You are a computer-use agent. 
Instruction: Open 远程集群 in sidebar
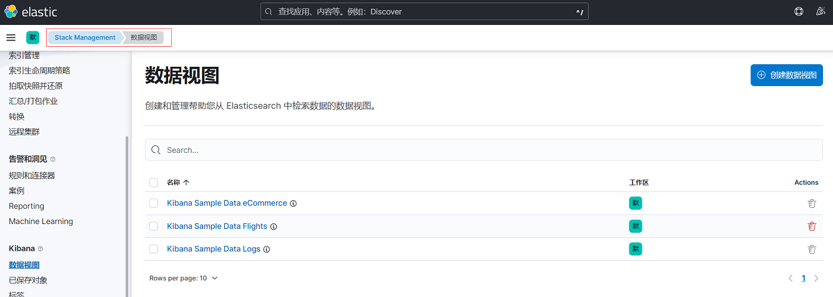click(x=24, y=132)
